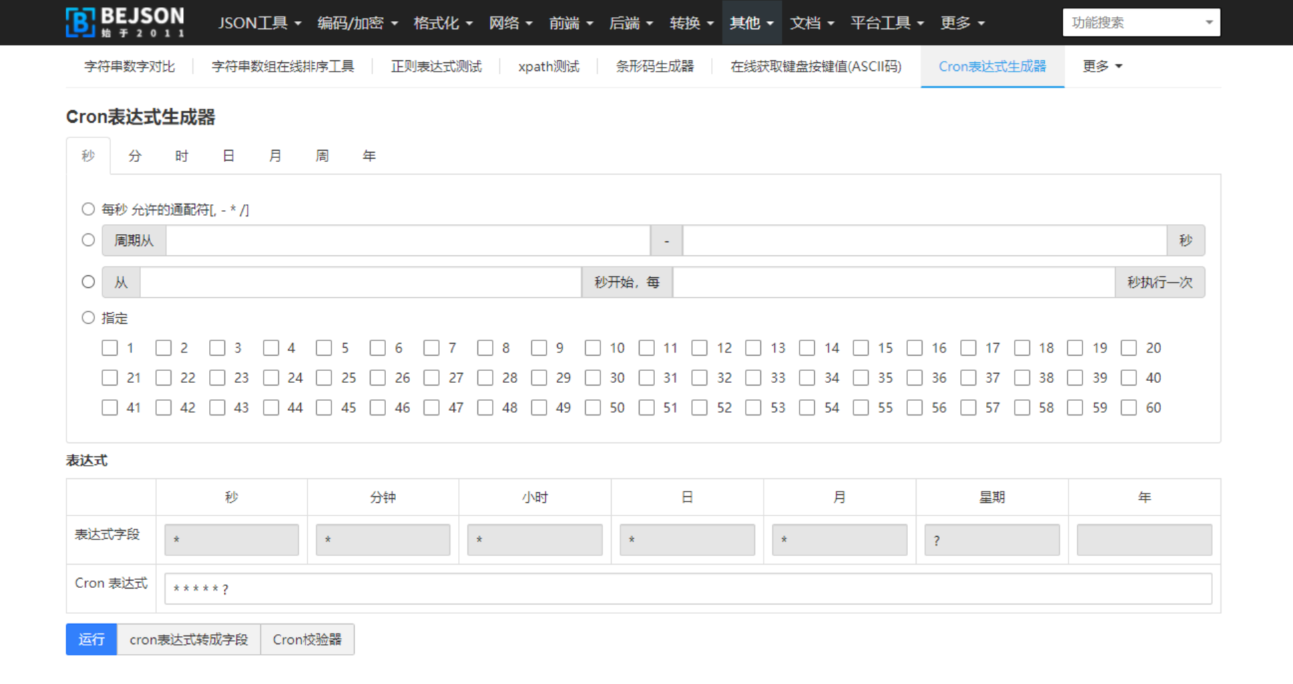The height and width of the screenshot is (684, 1293).
Task: Open 在线获取键盘按键值(ASCII码) link
Action: [816, 66]
